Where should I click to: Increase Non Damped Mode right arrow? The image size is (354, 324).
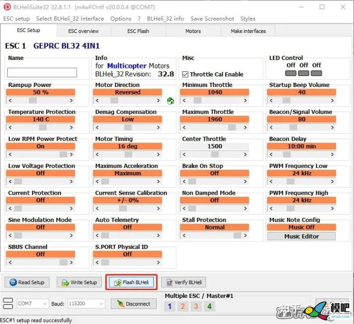pyautogui.click(x=245, y=208)
